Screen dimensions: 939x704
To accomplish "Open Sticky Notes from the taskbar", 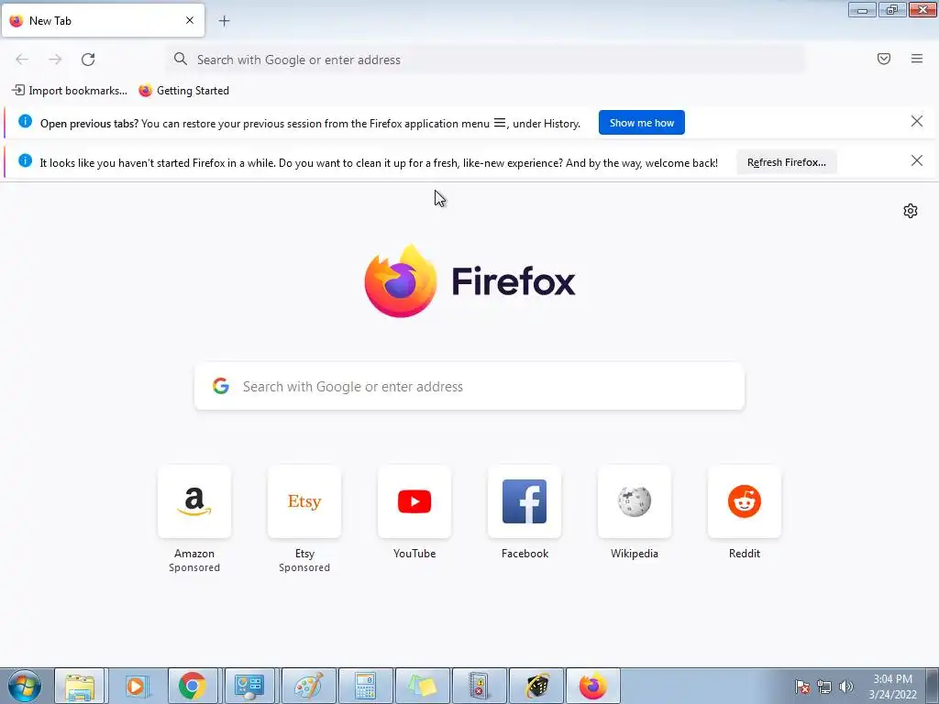I will pos(422,686).
